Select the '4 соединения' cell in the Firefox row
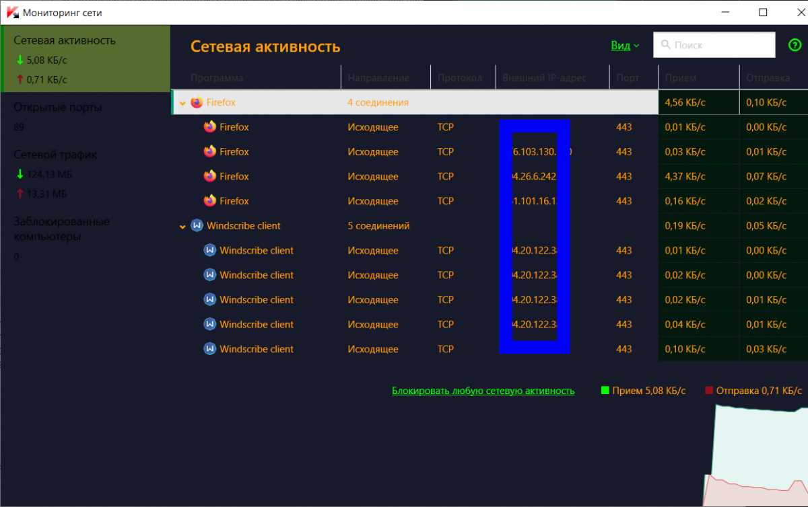808x507 pixels. click(x=378, y=102)
